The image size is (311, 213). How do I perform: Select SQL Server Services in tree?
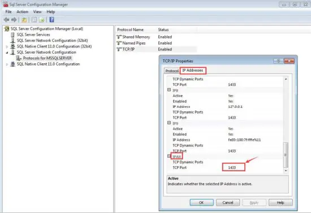tap(33, 34)
